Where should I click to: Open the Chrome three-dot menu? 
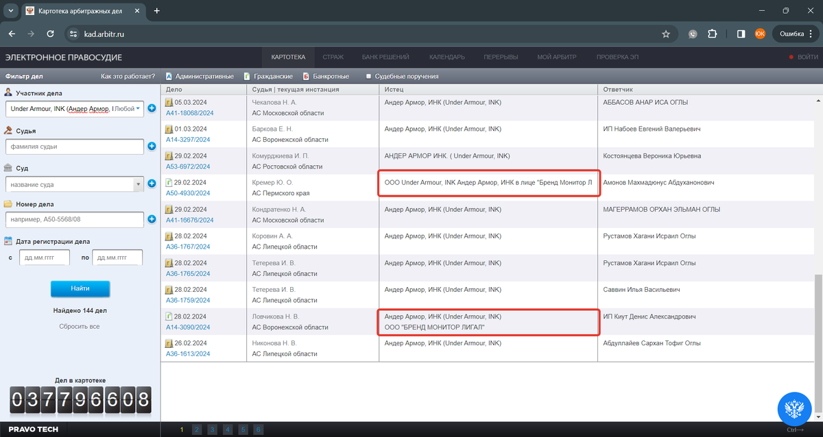[811, 34]
